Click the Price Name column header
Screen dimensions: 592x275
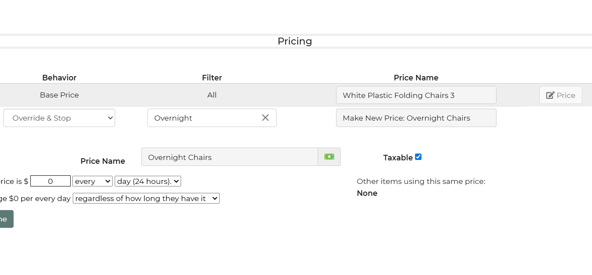[x=416, y=78]
